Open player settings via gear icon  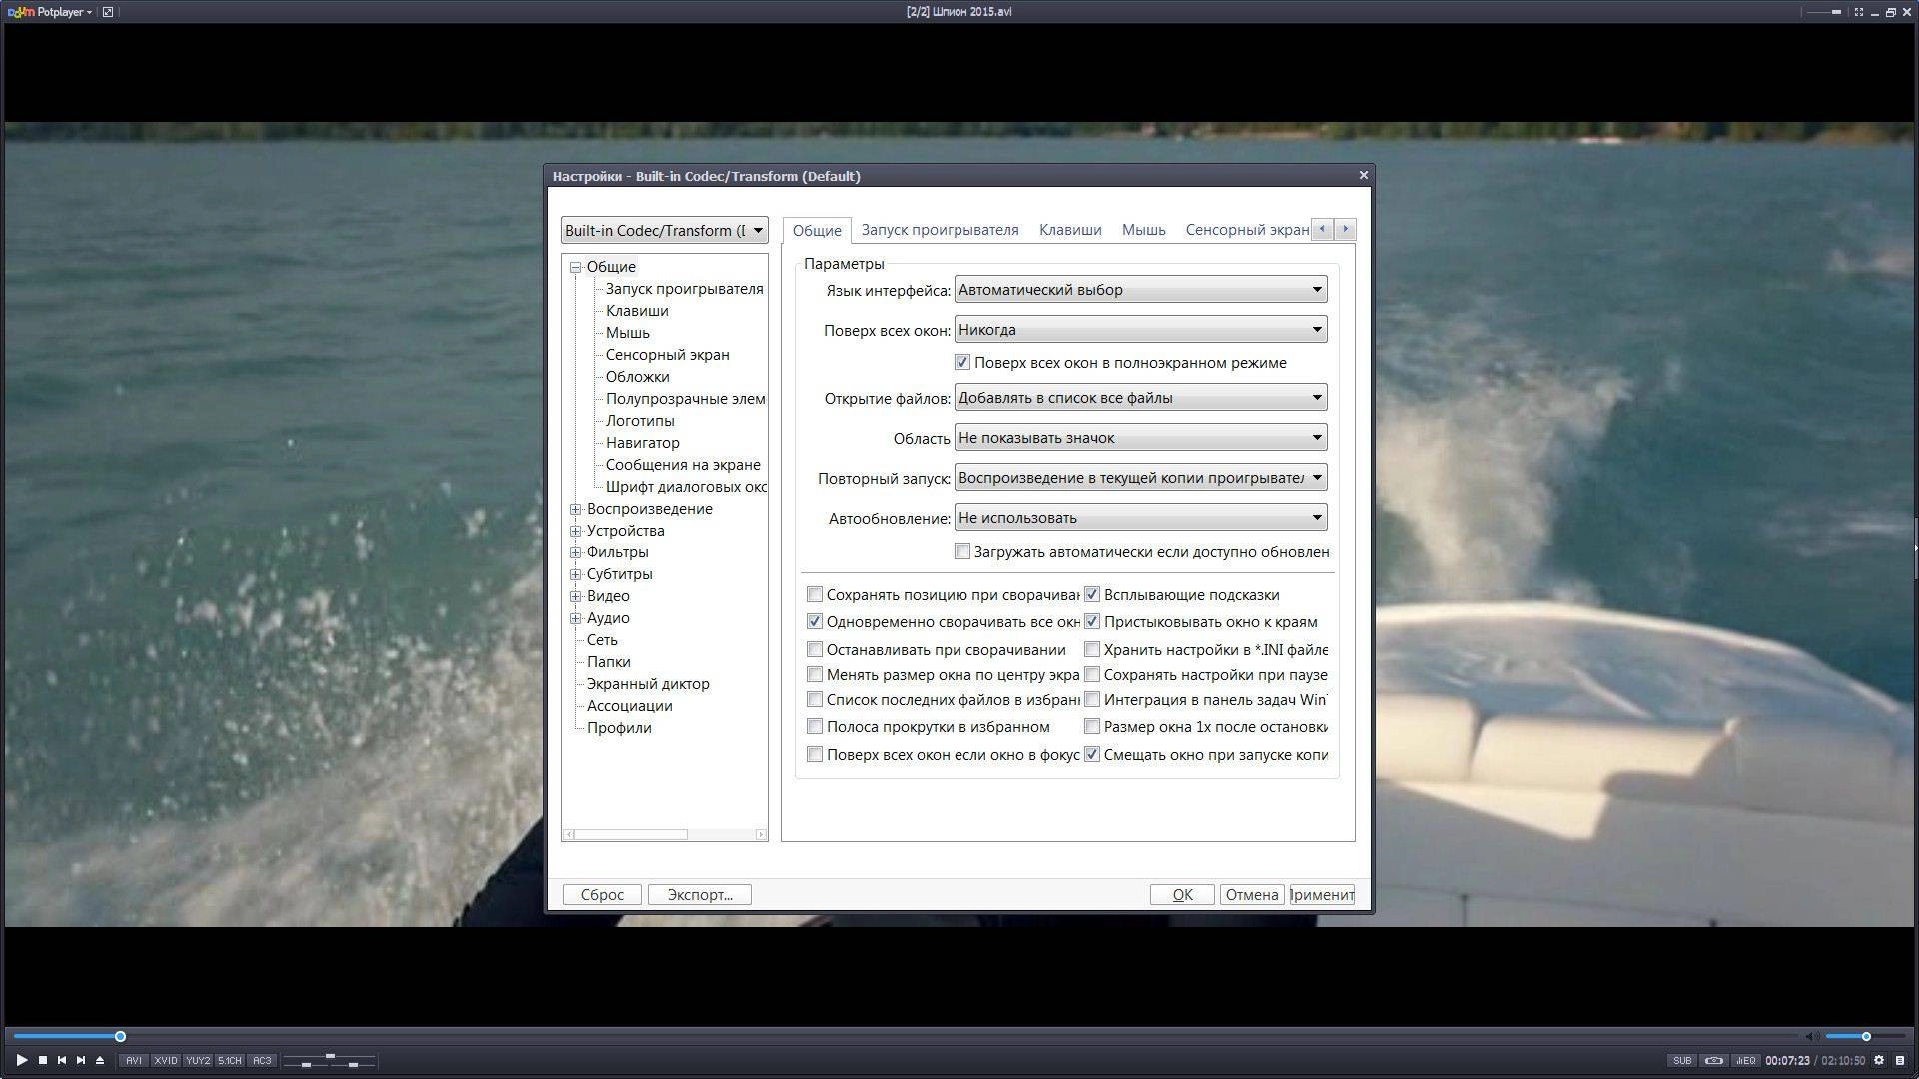click(x=1879, y=1061)
